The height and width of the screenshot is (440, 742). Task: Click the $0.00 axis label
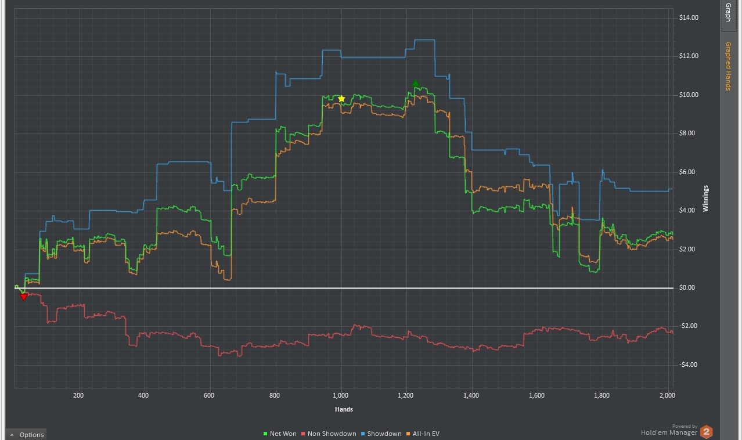(x=687, y=288)
